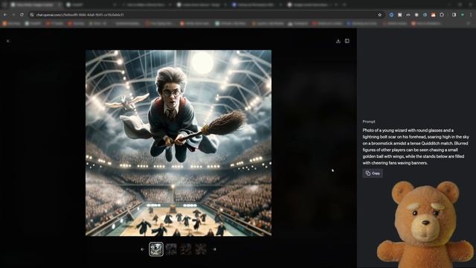This screenshot has width=476, height=268.
Task: Click the prompt paragraph beginning 'Photo of a young wizard'
Action: pos(416,147)
